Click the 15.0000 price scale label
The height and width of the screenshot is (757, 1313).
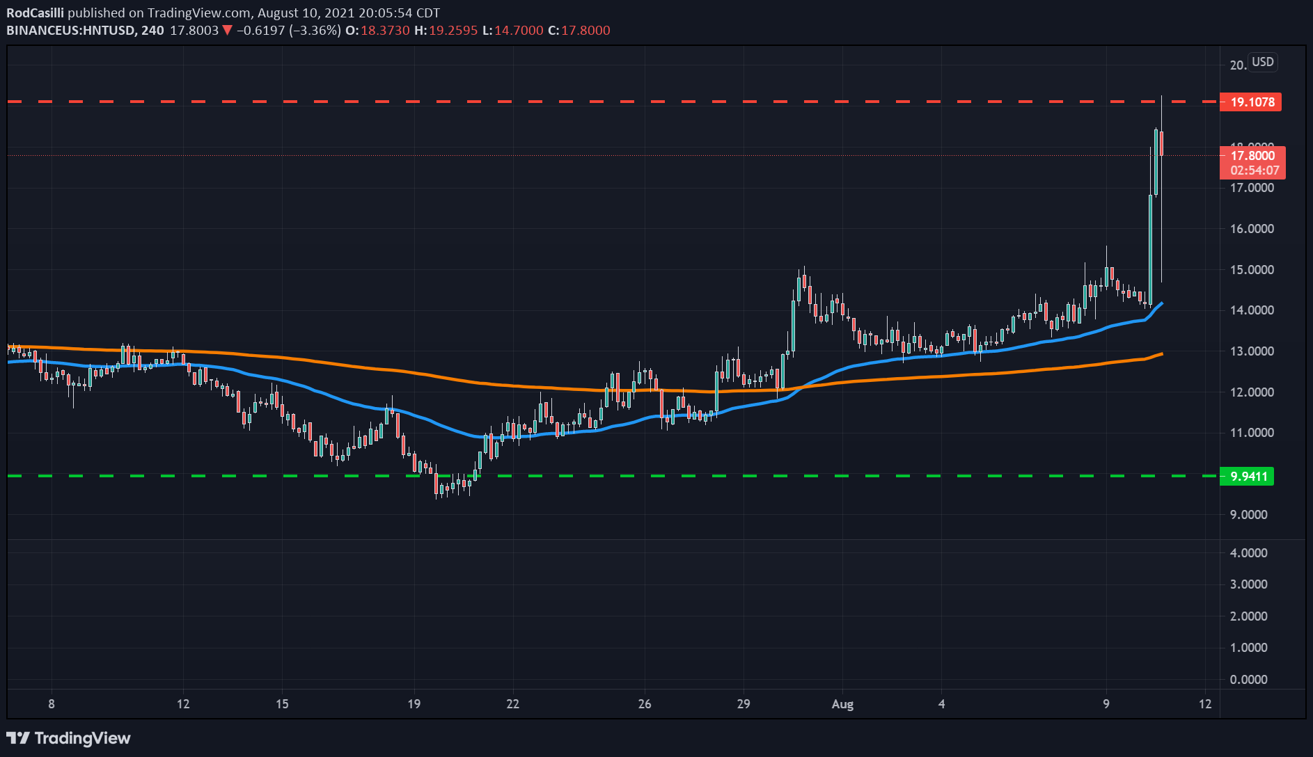1252,270
